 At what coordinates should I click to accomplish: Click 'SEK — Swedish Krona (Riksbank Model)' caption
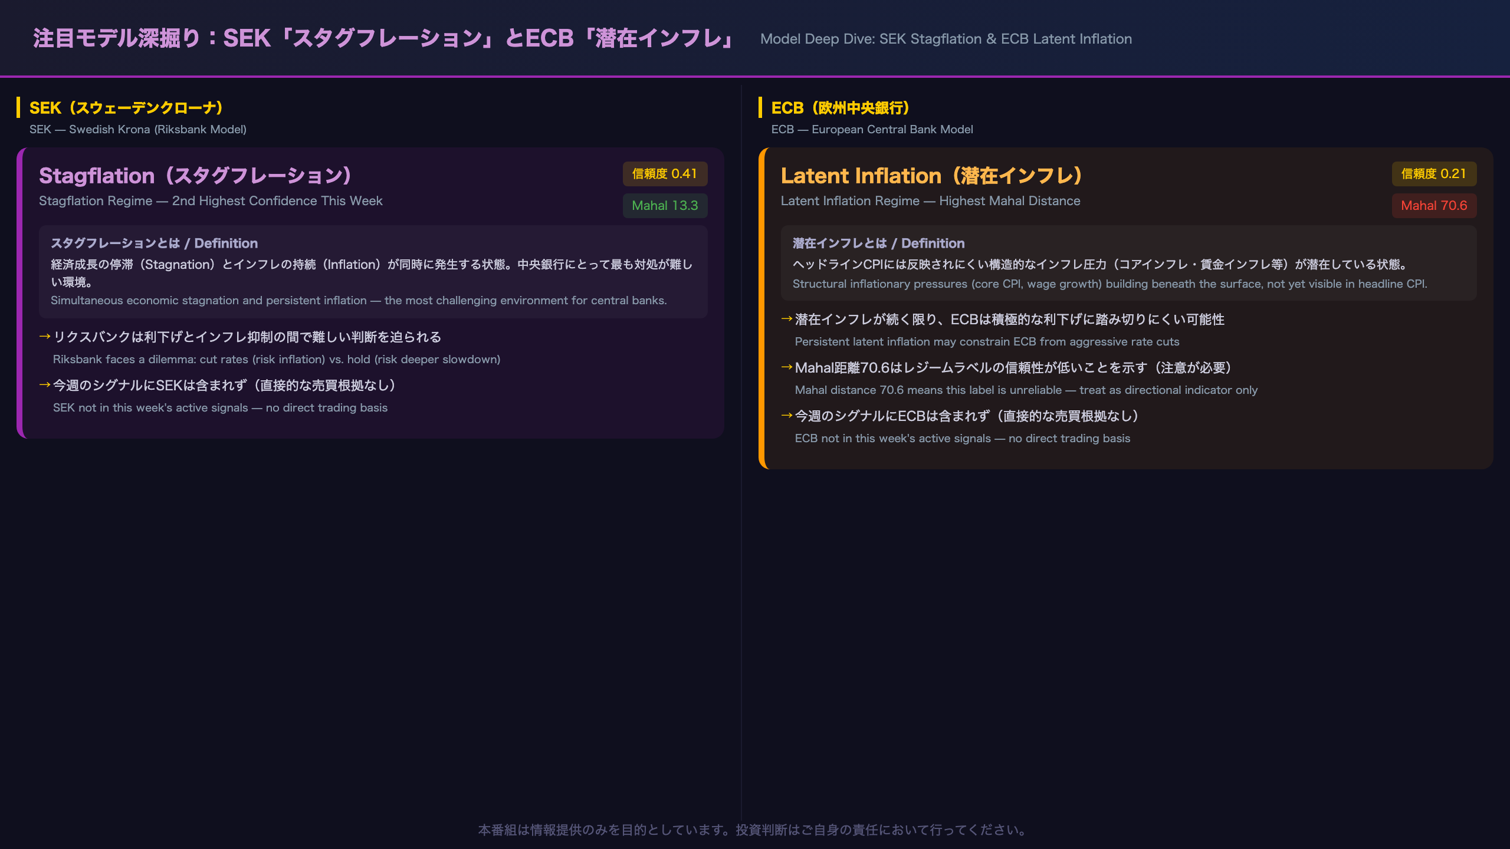[138, 129]
